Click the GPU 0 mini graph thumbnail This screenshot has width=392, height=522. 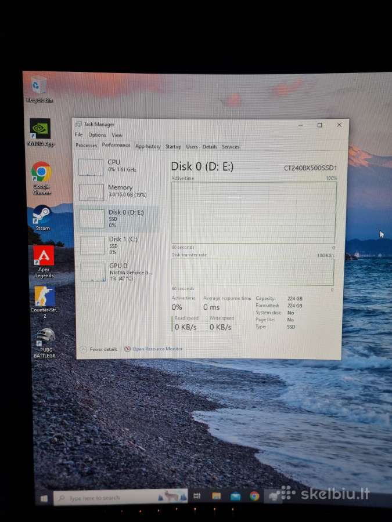(93, 273)
